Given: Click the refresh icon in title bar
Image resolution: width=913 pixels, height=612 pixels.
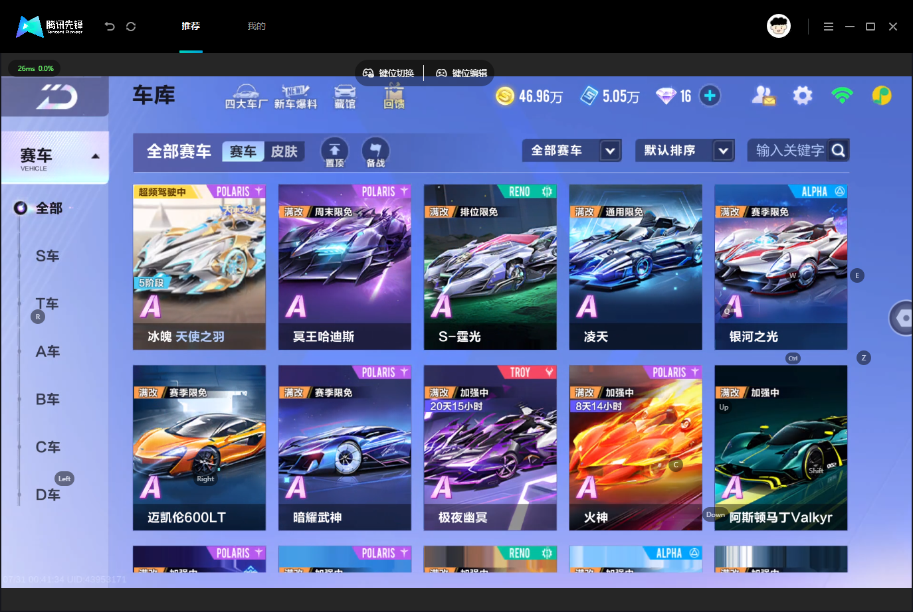Looking at the screenshot, I should point(131,27).
